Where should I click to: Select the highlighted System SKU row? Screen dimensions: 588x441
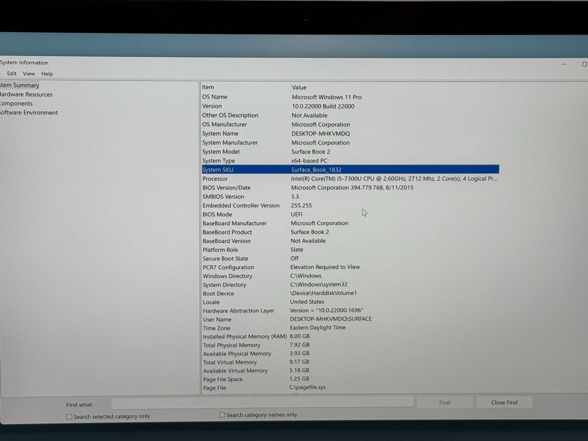click(350, 169)
